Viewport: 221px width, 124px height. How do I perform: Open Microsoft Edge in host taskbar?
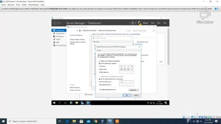pos(67,121)
